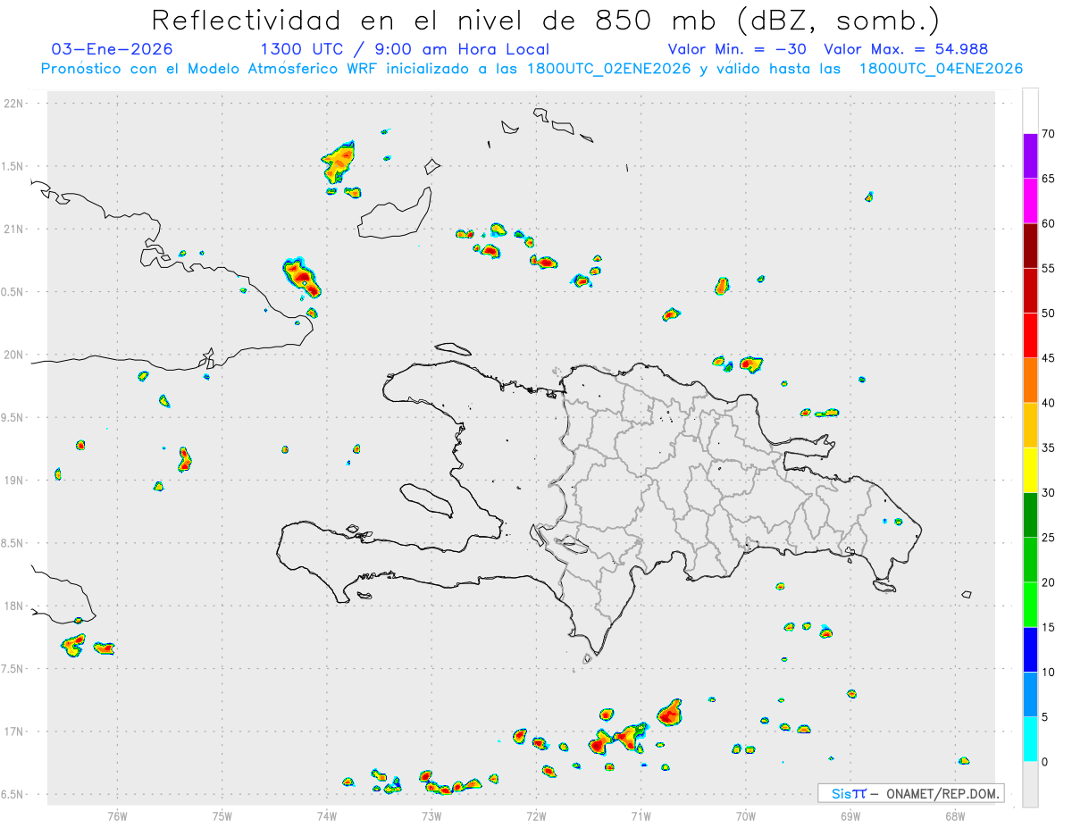This screenshot has height=828, width=1072.
Task: Click the colorbar value label '0'
Action: coord(1045,762)
